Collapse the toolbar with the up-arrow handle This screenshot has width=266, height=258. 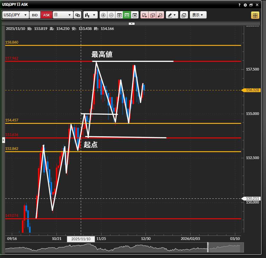pyautogui.click(x=132, y=23)
